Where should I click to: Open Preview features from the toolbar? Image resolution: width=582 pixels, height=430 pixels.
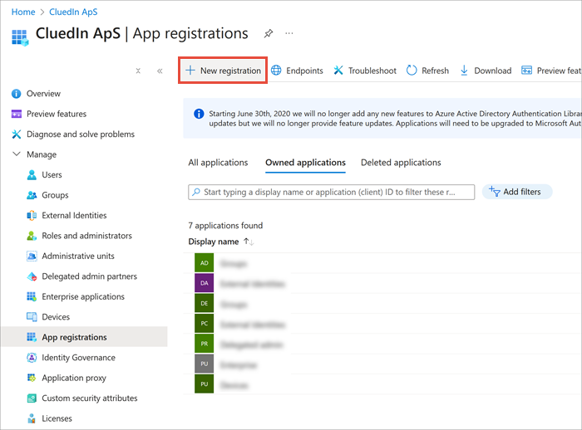(551, 71)
